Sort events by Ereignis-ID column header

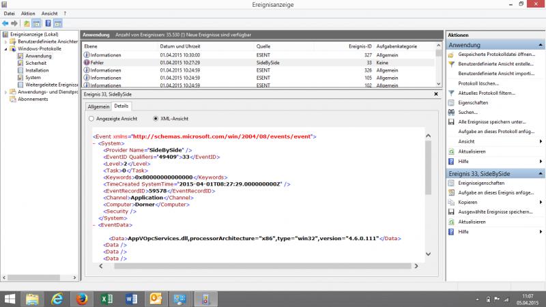click(360, 46)
